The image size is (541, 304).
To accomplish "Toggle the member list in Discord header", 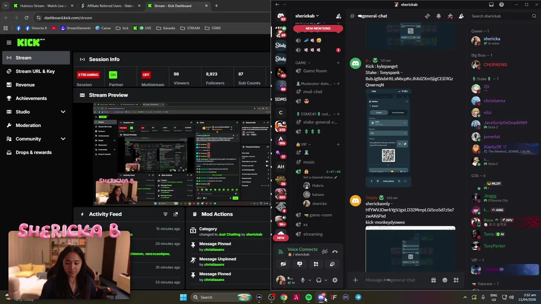I will [461, 16].
